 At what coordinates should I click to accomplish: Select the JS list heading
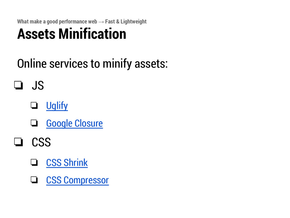[38, 85]
